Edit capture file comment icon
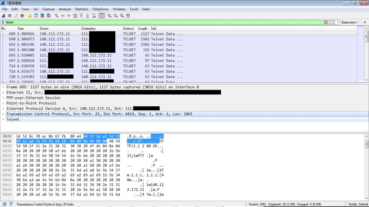 (x=11, y=204)
